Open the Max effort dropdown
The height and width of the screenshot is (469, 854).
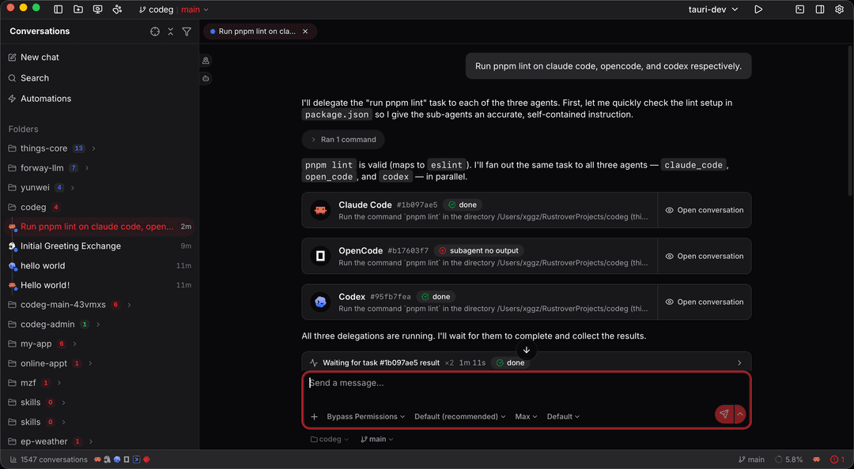coord(526,417)
